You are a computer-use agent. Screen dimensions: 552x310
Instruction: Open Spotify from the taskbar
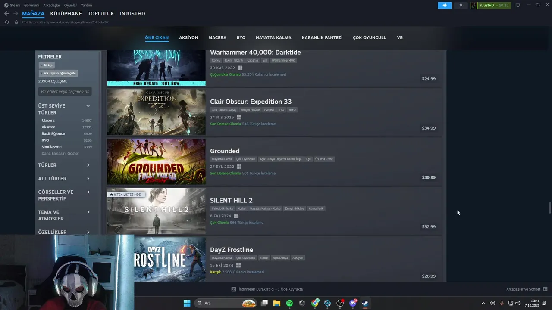pos(289,303)
